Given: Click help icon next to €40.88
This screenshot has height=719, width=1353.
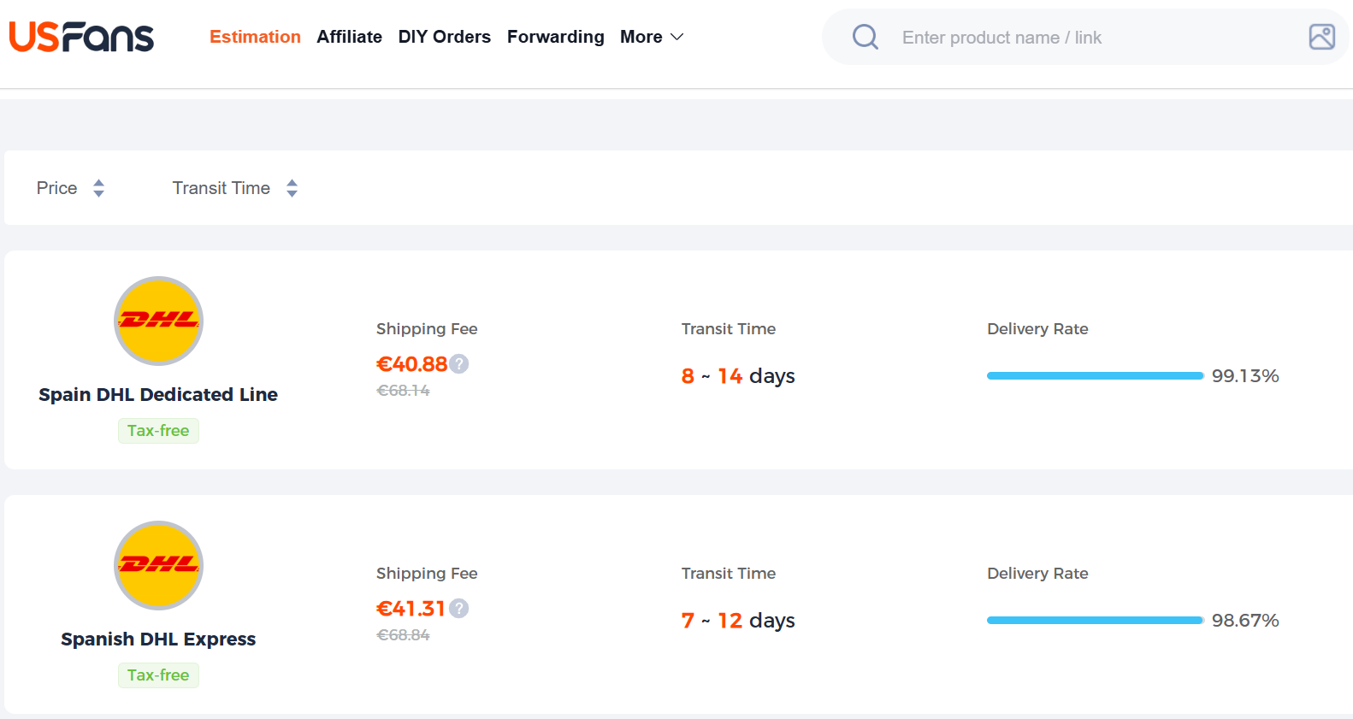Looking at the screenshot, I should coord(459,364).
